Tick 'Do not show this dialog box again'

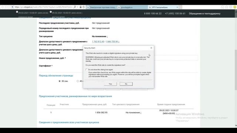coord(86,70)
